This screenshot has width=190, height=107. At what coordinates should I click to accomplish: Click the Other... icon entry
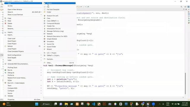45,63
